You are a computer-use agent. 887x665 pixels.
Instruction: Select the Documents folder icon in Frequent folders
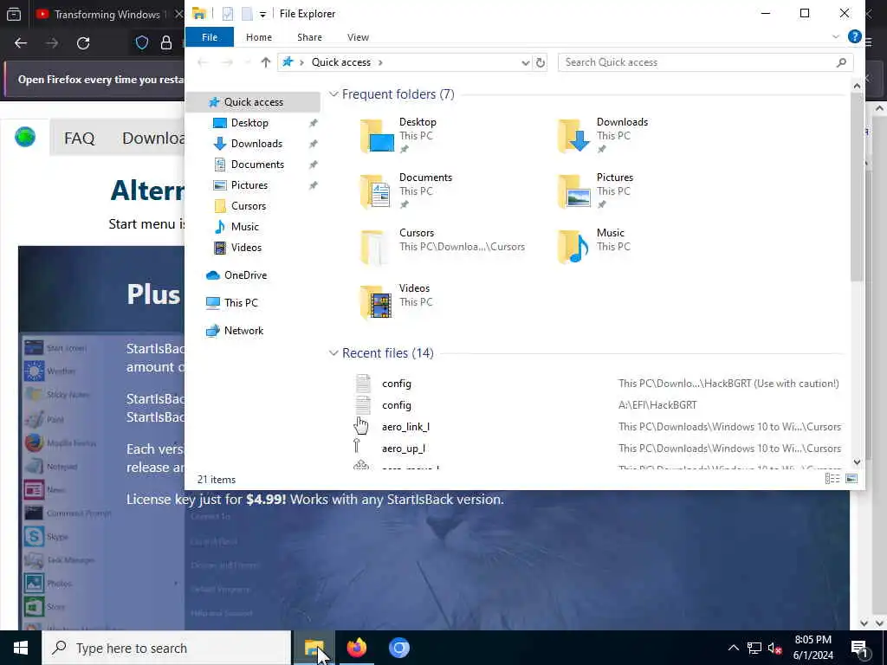(377, 191)
